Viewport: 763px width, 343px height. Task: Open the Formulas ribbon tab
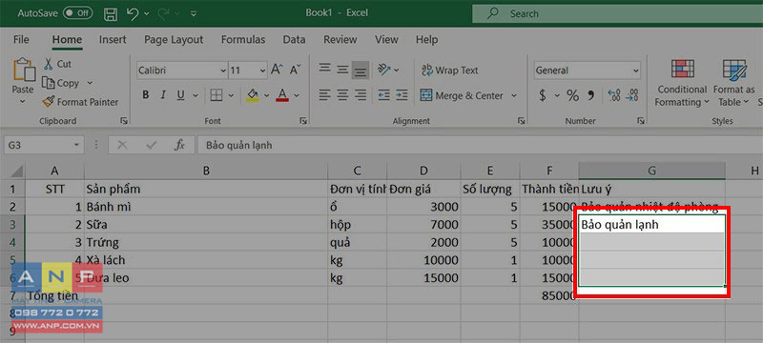point(243,40)
